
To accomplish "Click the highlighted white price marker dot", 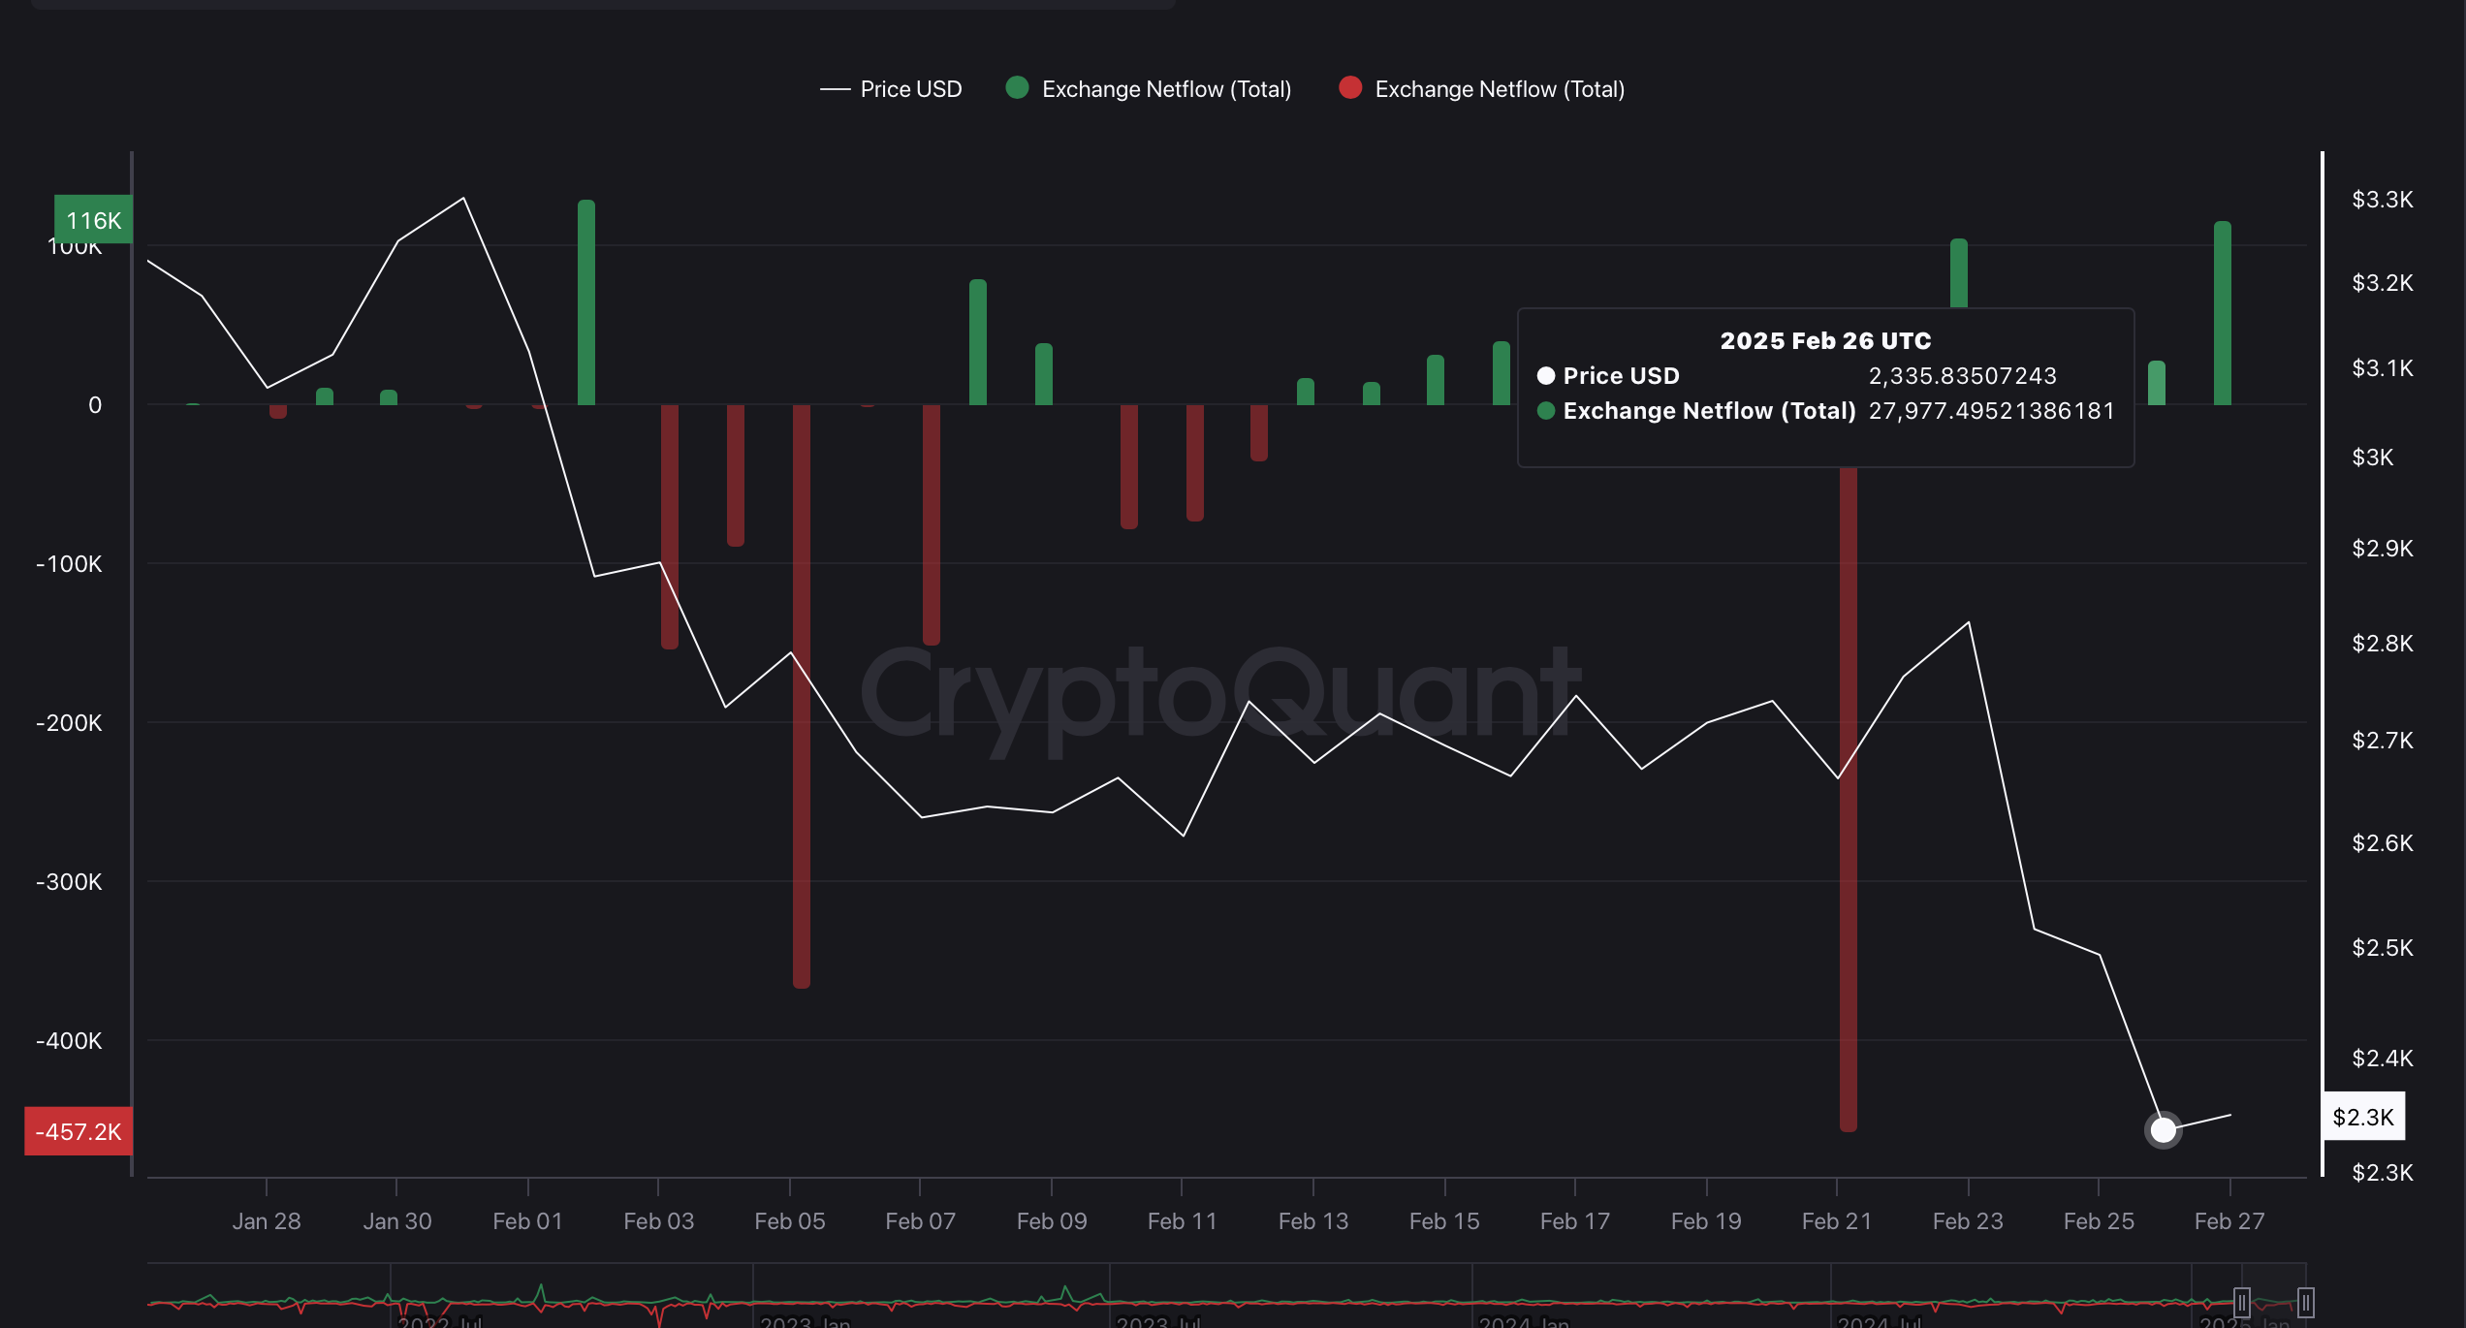I will [x=2163, y=1129].
